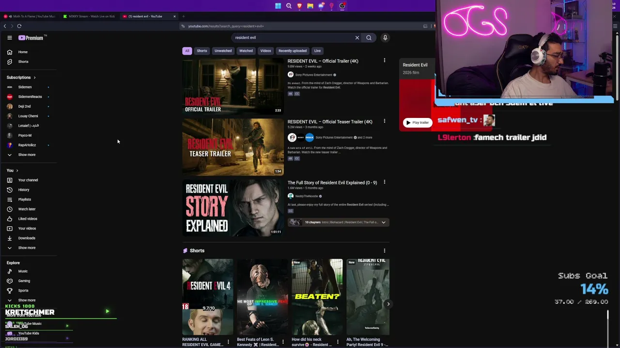Filter results by Shorts chip
The width and height of the screenshot is (620, 348).
pyautogui.click(x=202, y=51)
